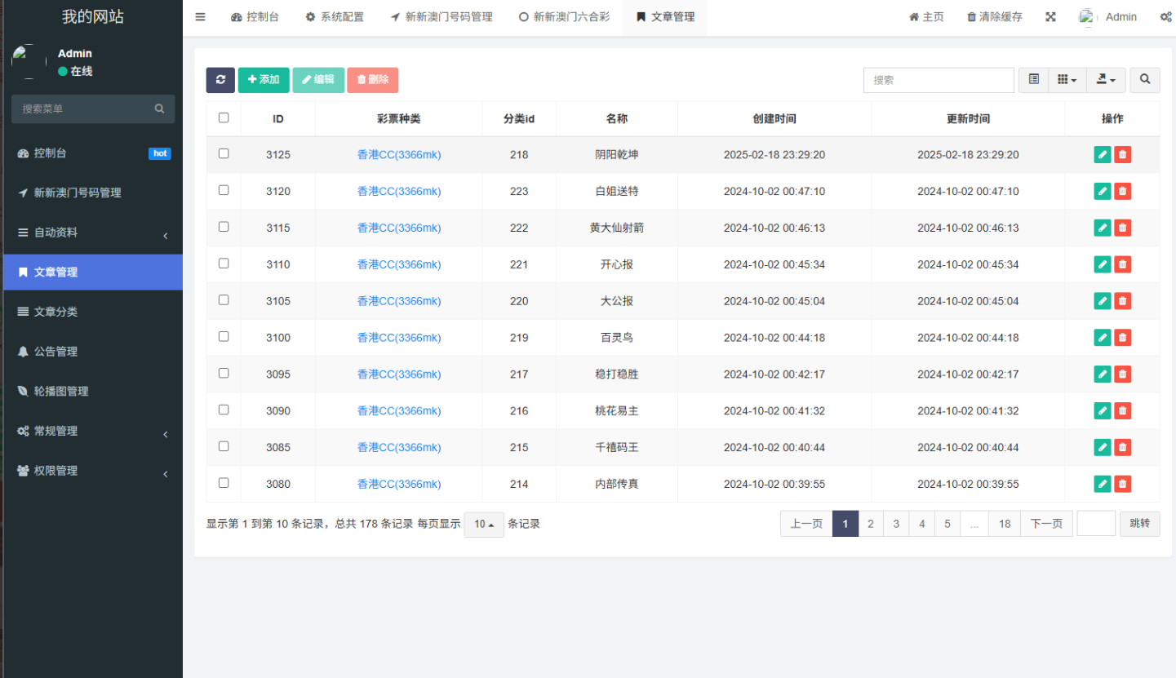
Task: Click the 主页 link in top bar
Action: coord(926,17)
